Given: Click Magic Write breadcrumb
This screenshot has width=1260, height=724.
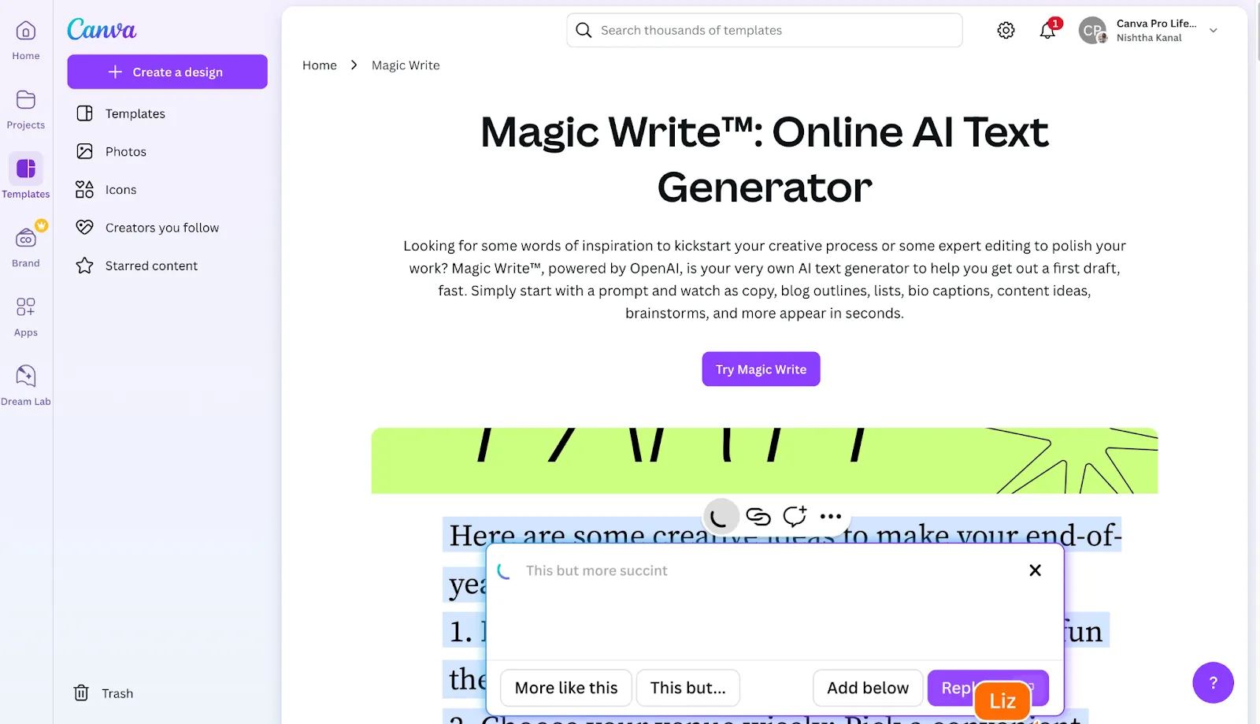Looking at the screenshot, I should 406,65.
